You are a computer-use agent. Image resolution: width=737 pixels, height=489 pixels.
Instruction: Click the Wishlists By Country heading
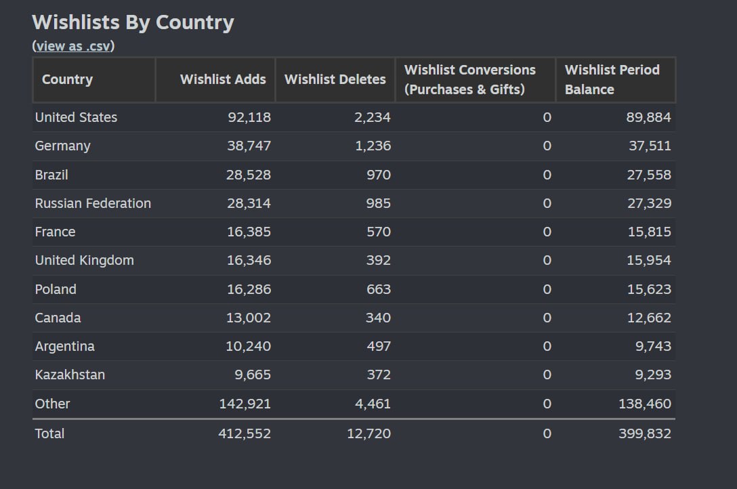pos(133,22)
